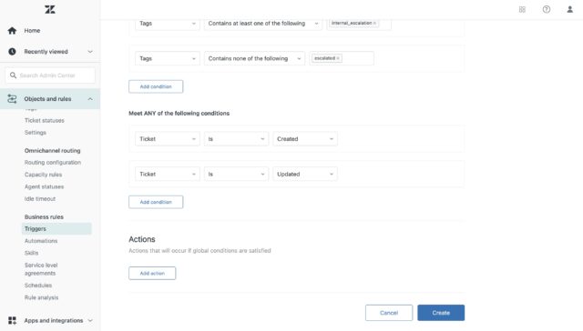583x331 pixels.
Task: Open Automations page
Action: pyautogui.click(x=41, y=241)
